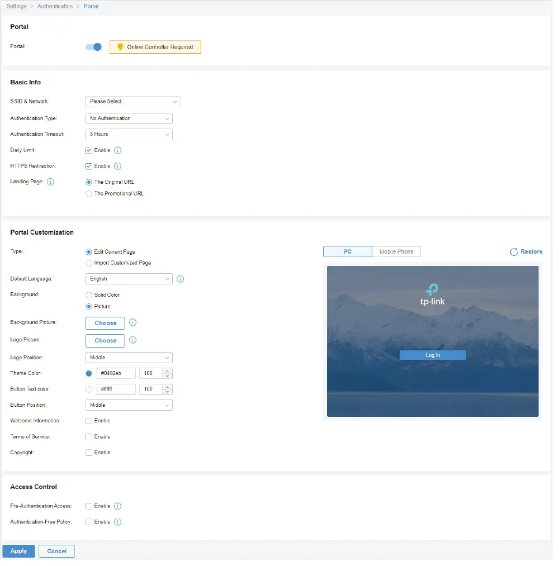The image size is (559, 566).
Task: Switch to the Mobile Phone preview tab
Action: 396,251
